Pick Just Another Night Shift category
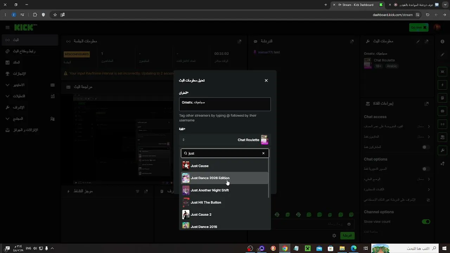The height and width of the screenshot is (253, 450). point(225,190)
